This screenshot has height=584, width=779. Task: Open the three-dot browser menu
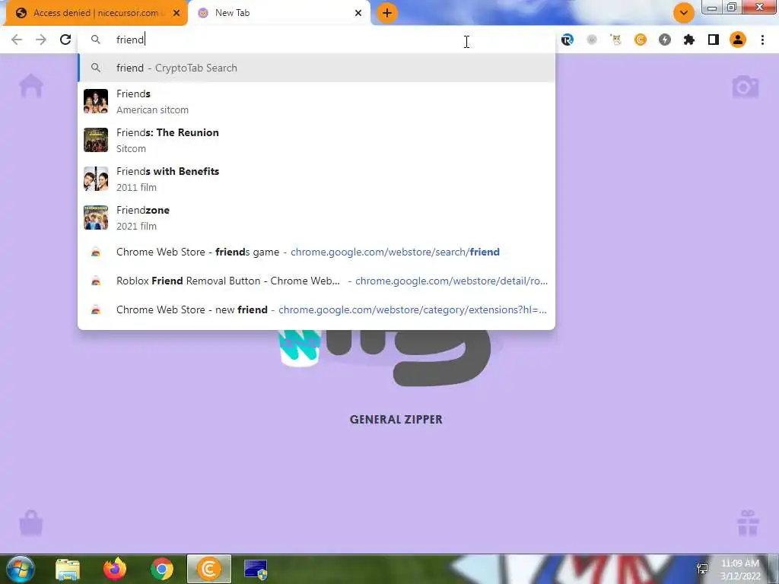[x=762, y=40]
